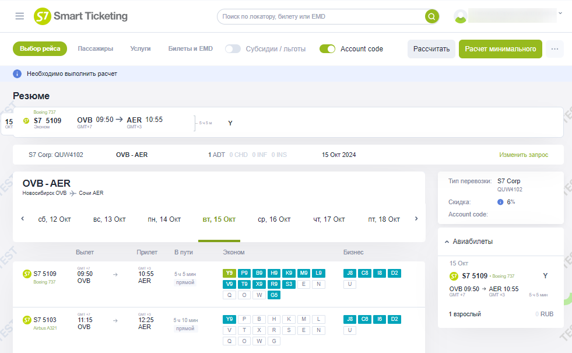Select fare class S3 on flight S7 5109

(289, 284)
